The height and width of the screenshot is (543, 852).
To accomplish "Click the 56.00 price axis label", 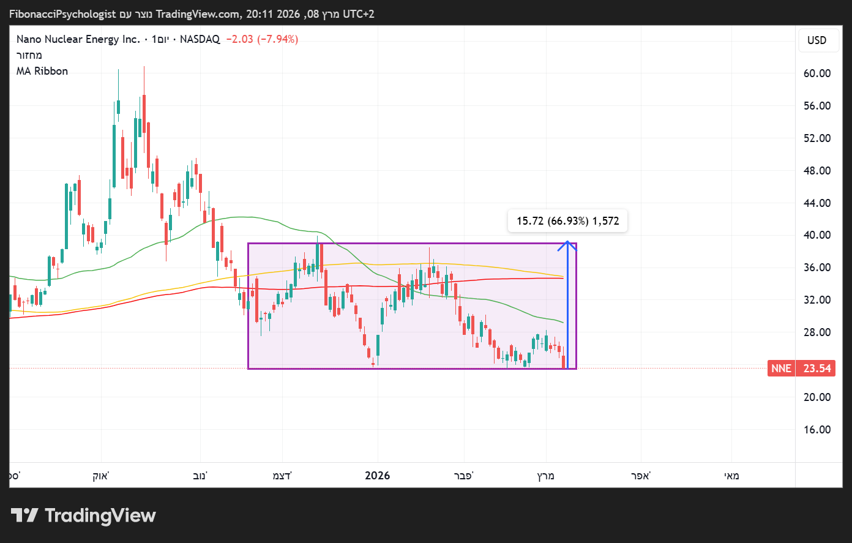I will [x=817, y=106].
